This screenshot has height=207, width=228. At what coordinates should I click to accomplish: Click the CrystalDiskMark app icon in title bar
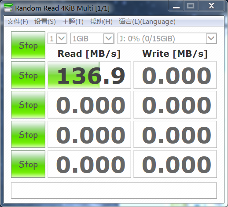8,8
